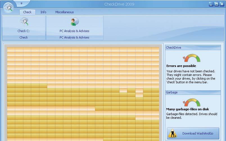Click the CheckDrive 2009 title text
This screenshot has width=226, height=141.
point(119,4)
